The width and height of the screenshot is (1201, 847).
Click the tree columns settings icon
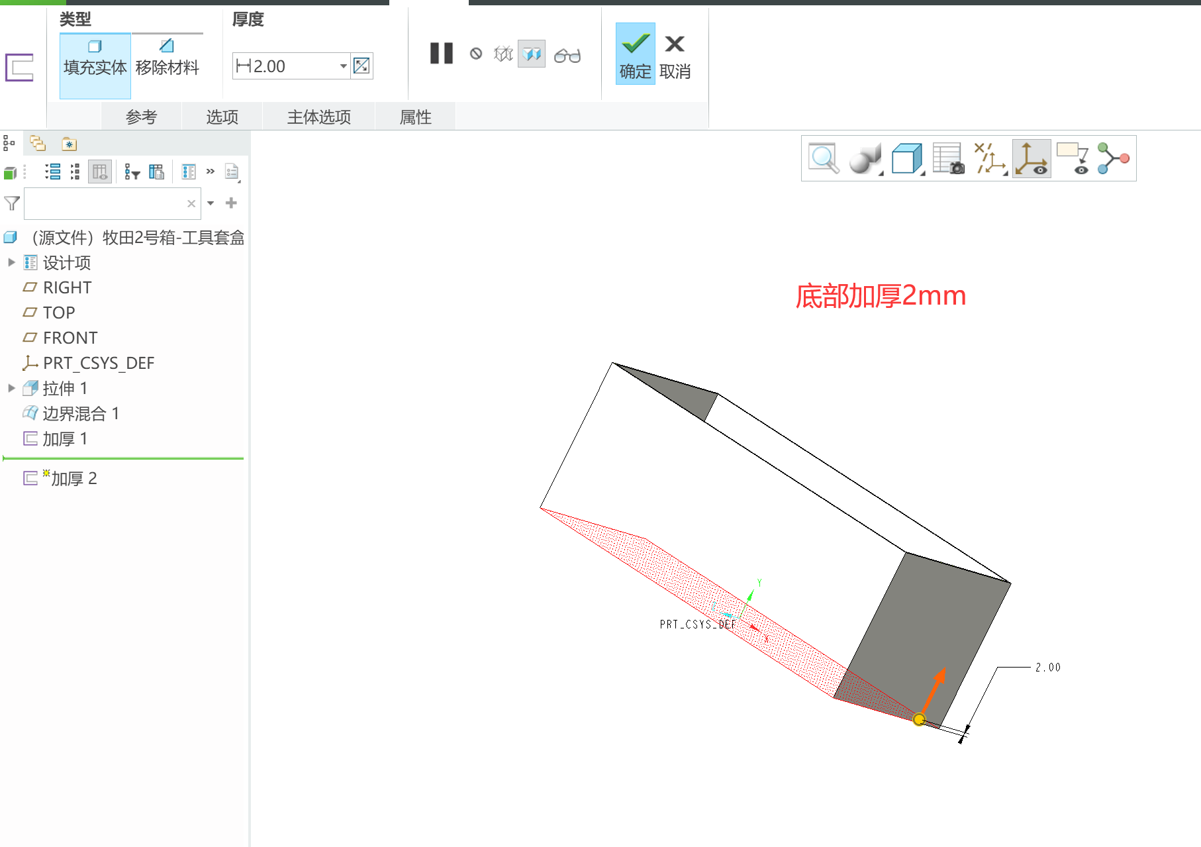(157, 172)
